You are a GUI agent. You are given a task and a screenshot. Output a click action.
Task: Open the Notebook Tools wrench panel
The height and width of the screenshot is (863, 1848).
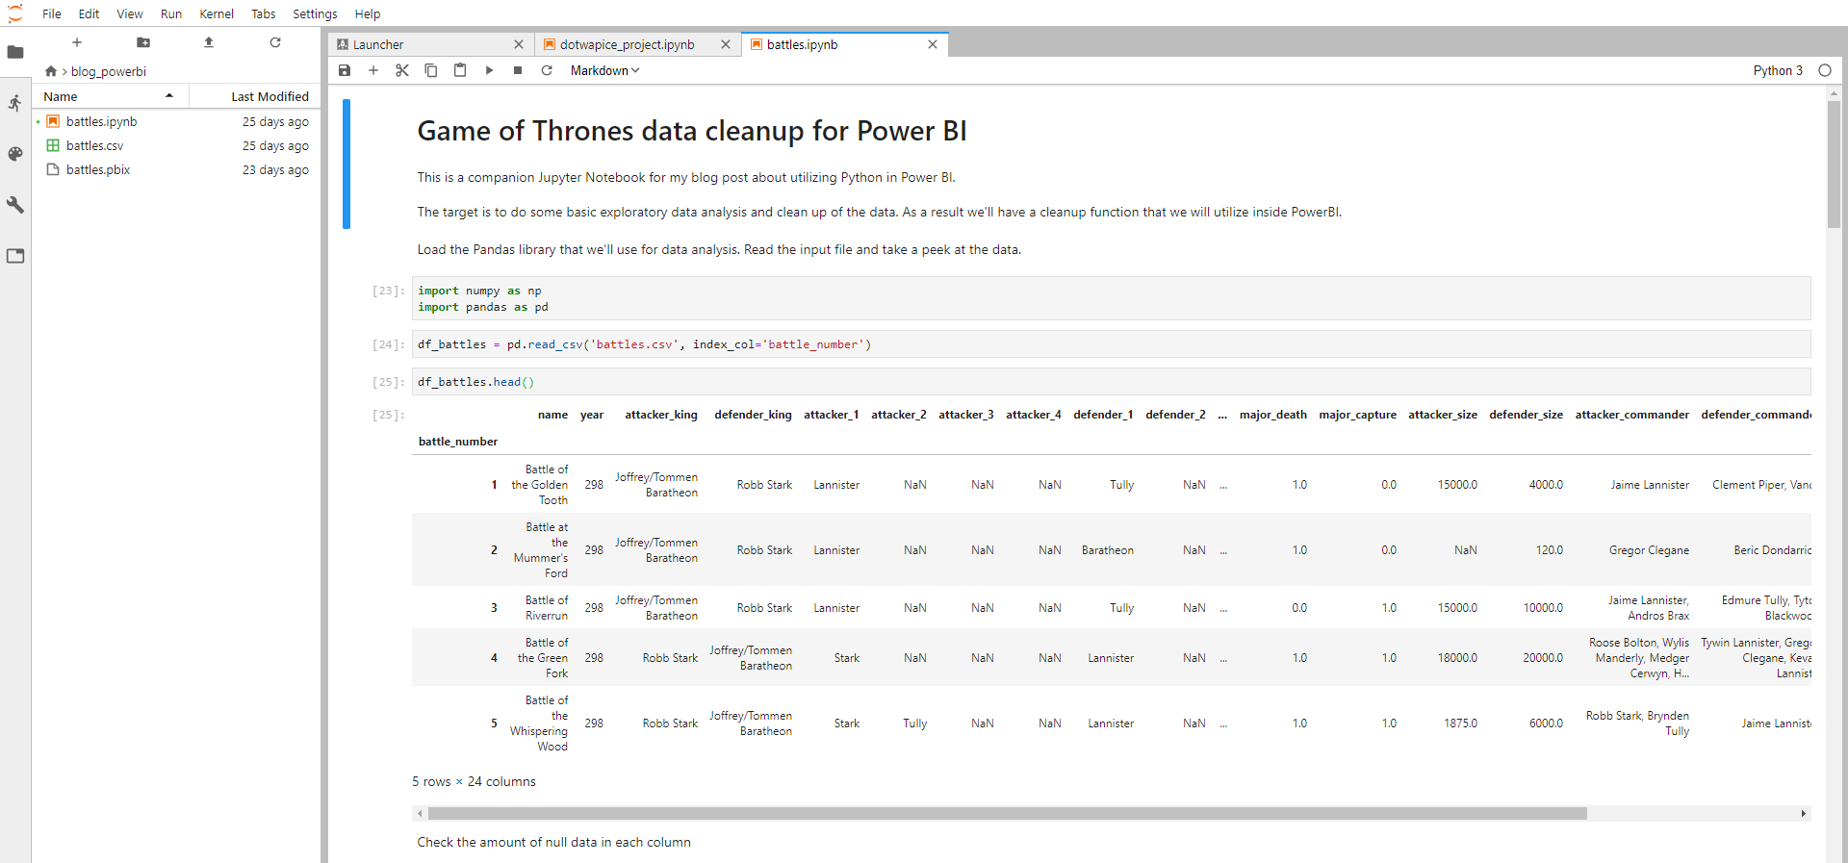15,205
